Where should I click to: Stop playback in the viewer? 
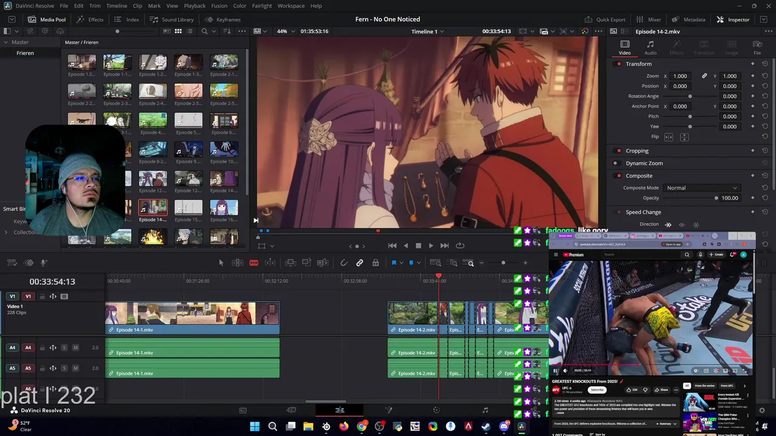418,246
